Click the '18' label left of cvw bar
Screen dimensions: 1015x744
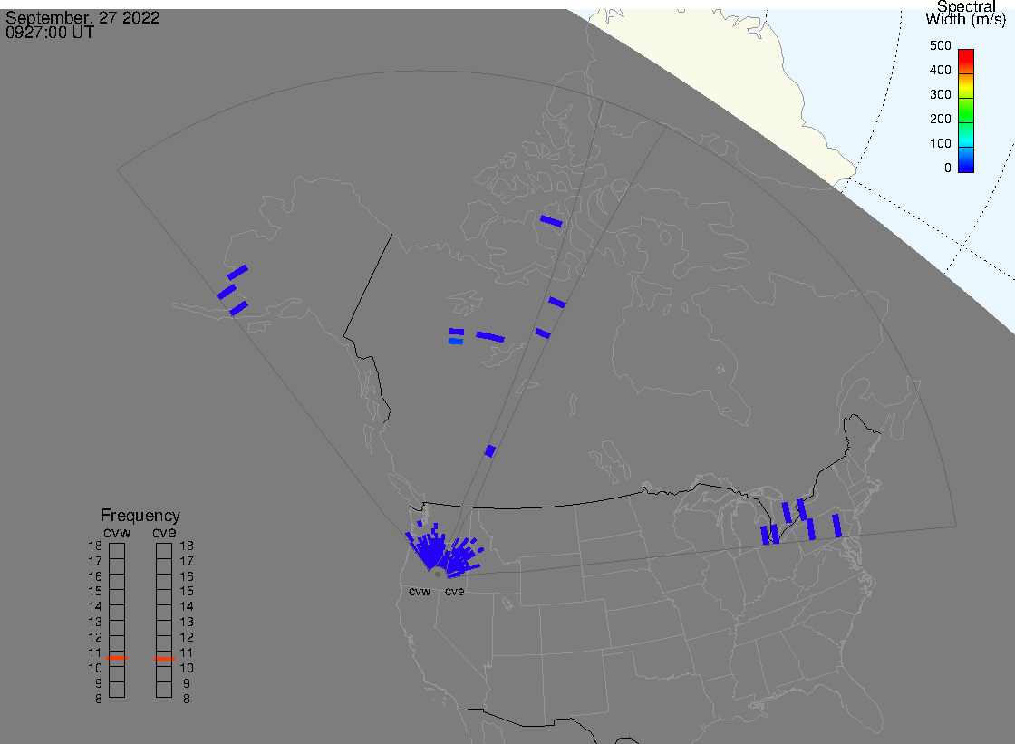(95, 546)
